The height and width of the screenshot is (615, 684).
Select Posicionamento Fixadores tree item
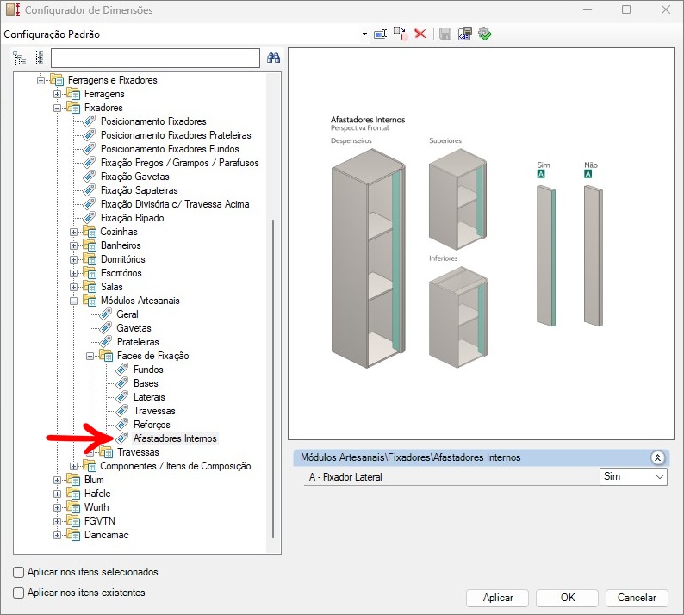point(153,121)
